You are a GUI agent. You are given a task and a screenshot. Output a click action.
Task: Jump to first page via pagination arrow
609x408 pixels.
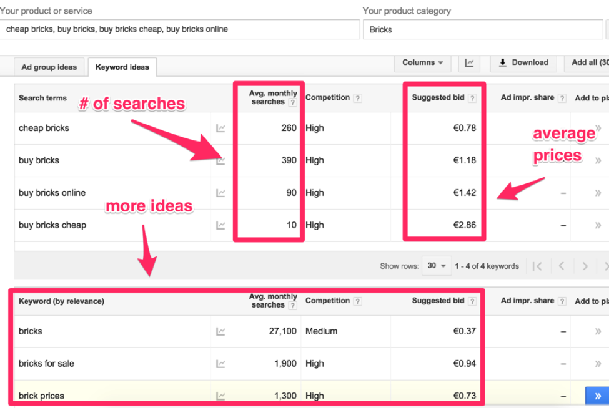[x=537, y=266]
